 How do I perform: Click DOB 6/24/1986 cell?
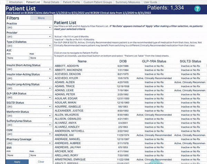tap(123, 66)
